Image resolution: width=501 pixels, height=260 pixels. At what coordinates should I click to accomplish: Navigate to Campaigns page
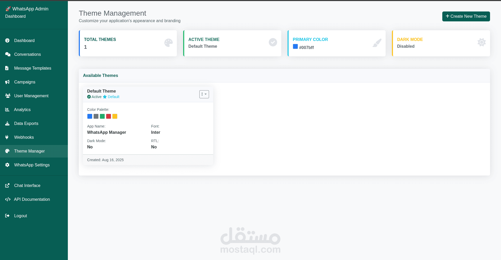tap(34, 82)
